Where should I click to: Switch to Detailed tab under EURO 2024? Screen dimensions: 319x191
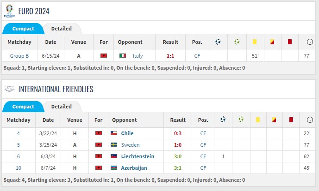coord(62,29)
